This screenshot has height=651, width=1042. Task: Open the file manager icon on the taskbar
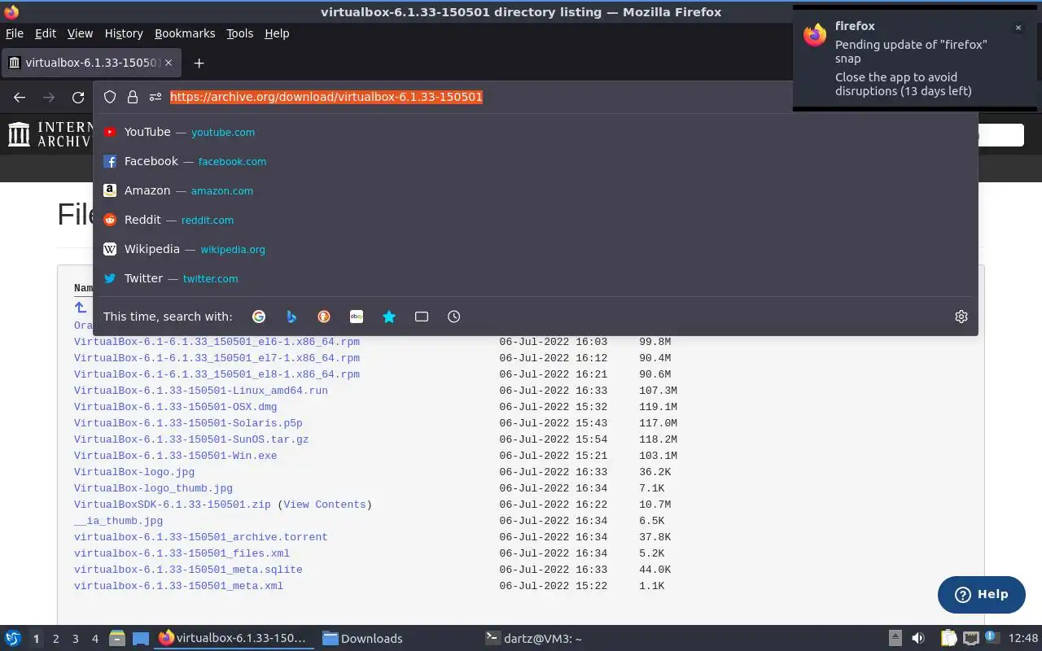117,639
